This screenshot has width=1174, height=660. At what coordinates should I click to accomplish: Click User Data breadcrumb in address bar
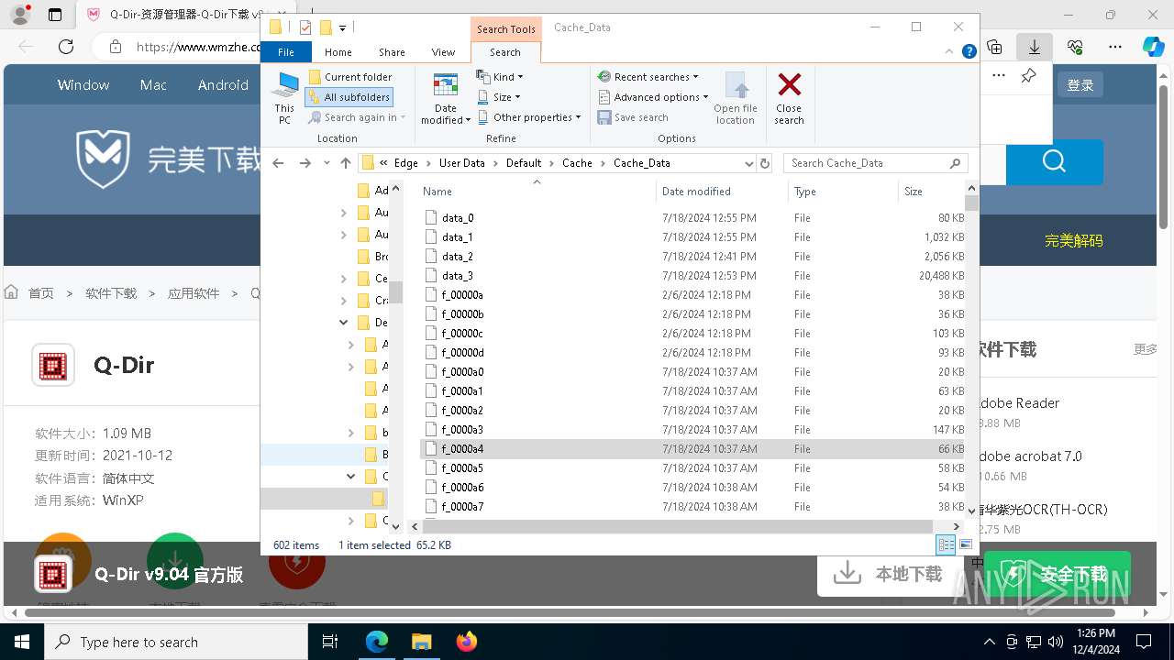pyautogui.click(x=461, y=163)
